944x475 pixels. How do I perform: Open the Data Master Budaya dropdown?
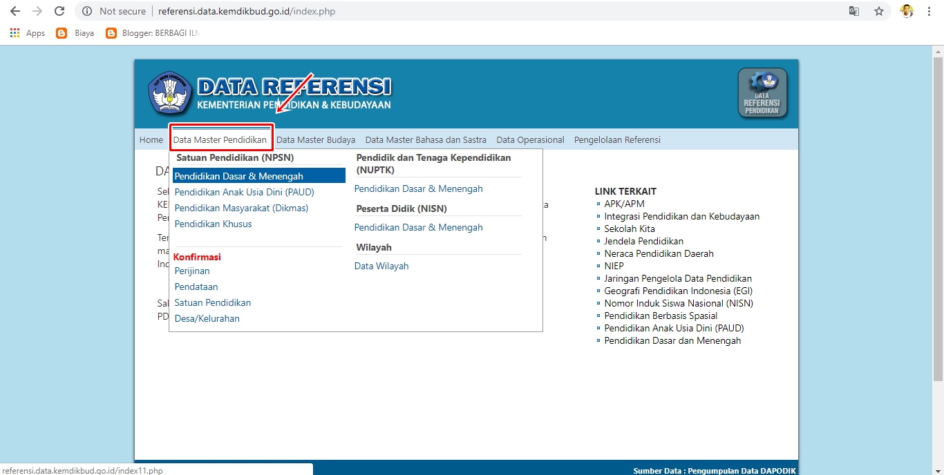pos(316,139)
